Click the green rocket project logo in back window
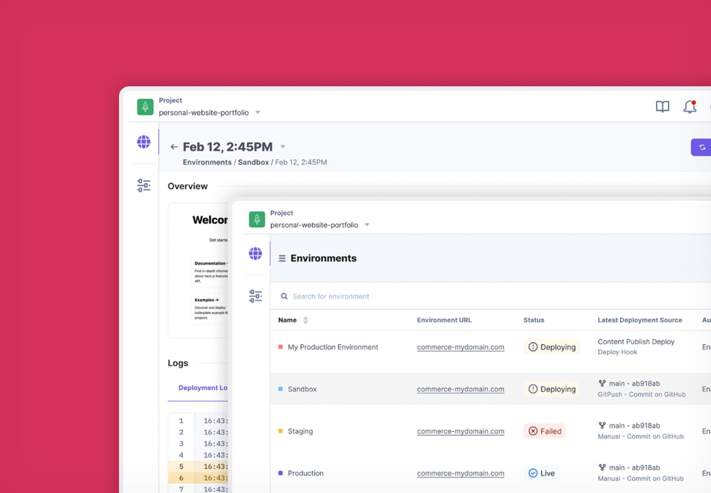Viewport: 711px width, 493px height. pos(145,107)
